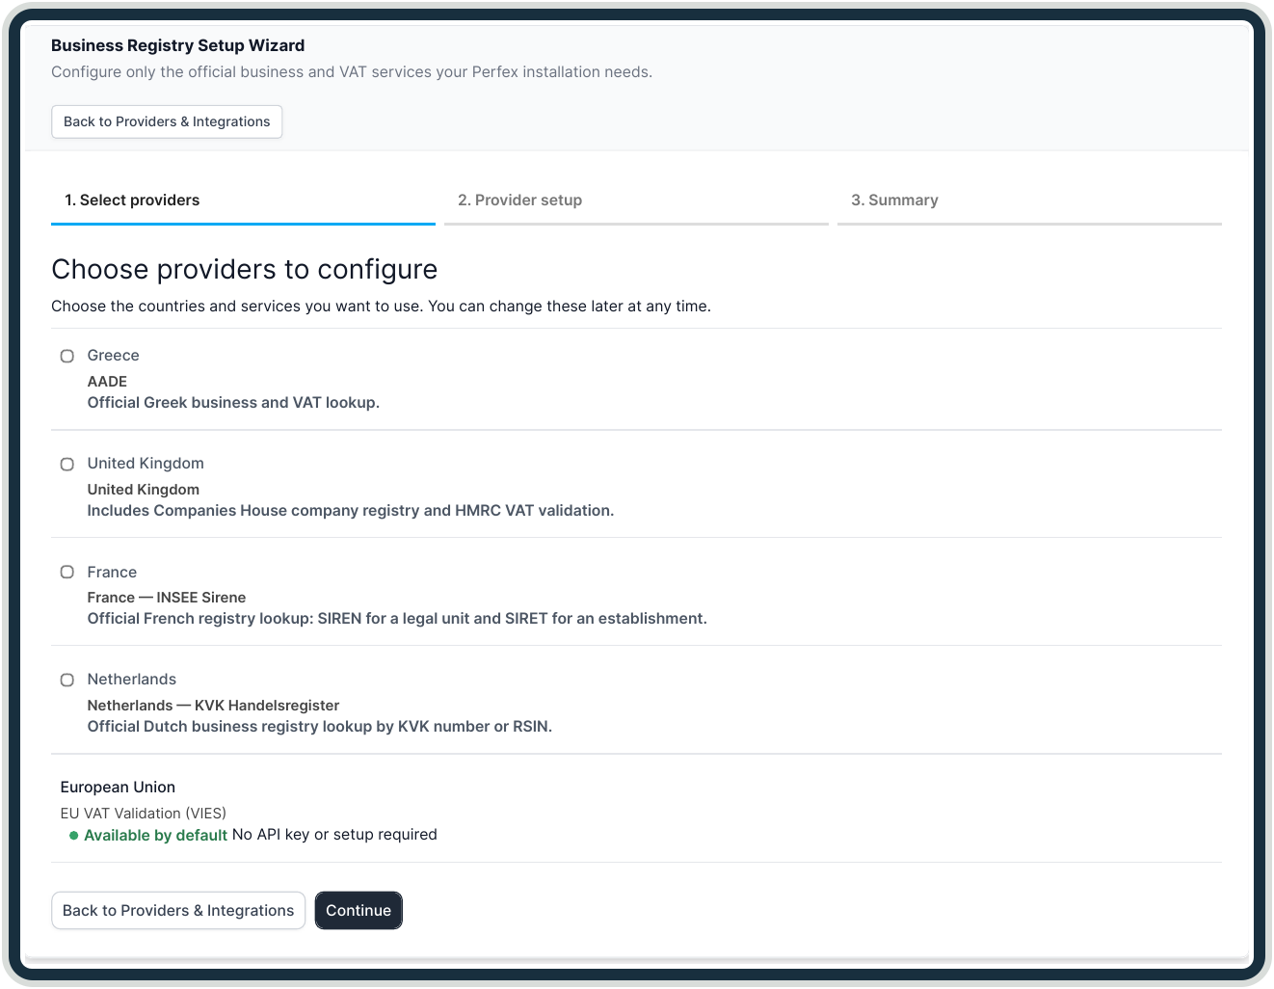
Task: Click the KVK number or RSIN description
Action: pyautogui.click(x=320, y=727)
